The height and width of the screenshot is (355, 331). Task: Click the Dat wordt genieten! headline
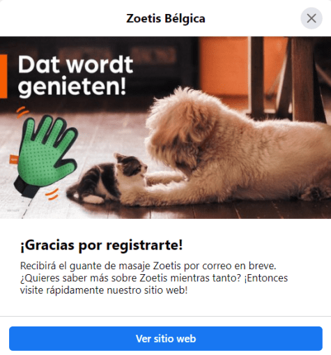coord(75,76)
